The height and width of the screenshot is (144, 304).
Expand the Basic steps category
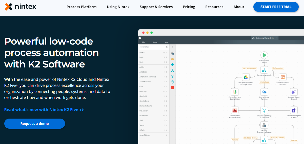(x=167, y=62)
